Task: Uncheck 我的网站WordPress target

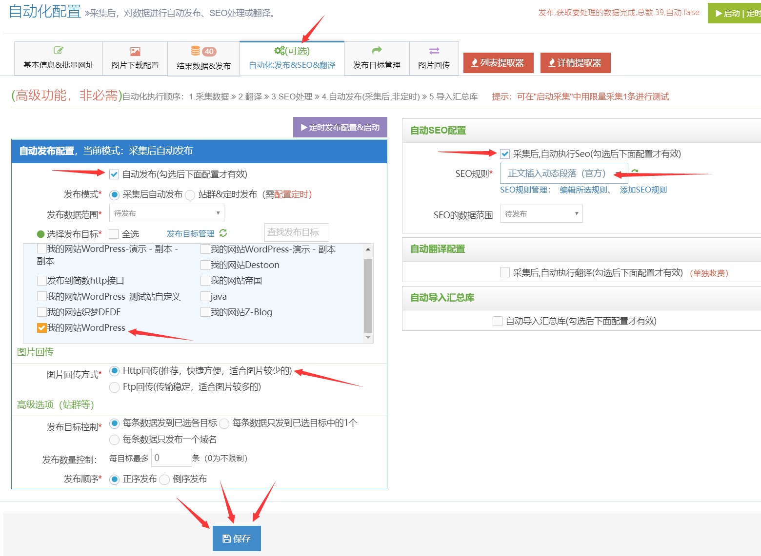Action: click(42, 328)
